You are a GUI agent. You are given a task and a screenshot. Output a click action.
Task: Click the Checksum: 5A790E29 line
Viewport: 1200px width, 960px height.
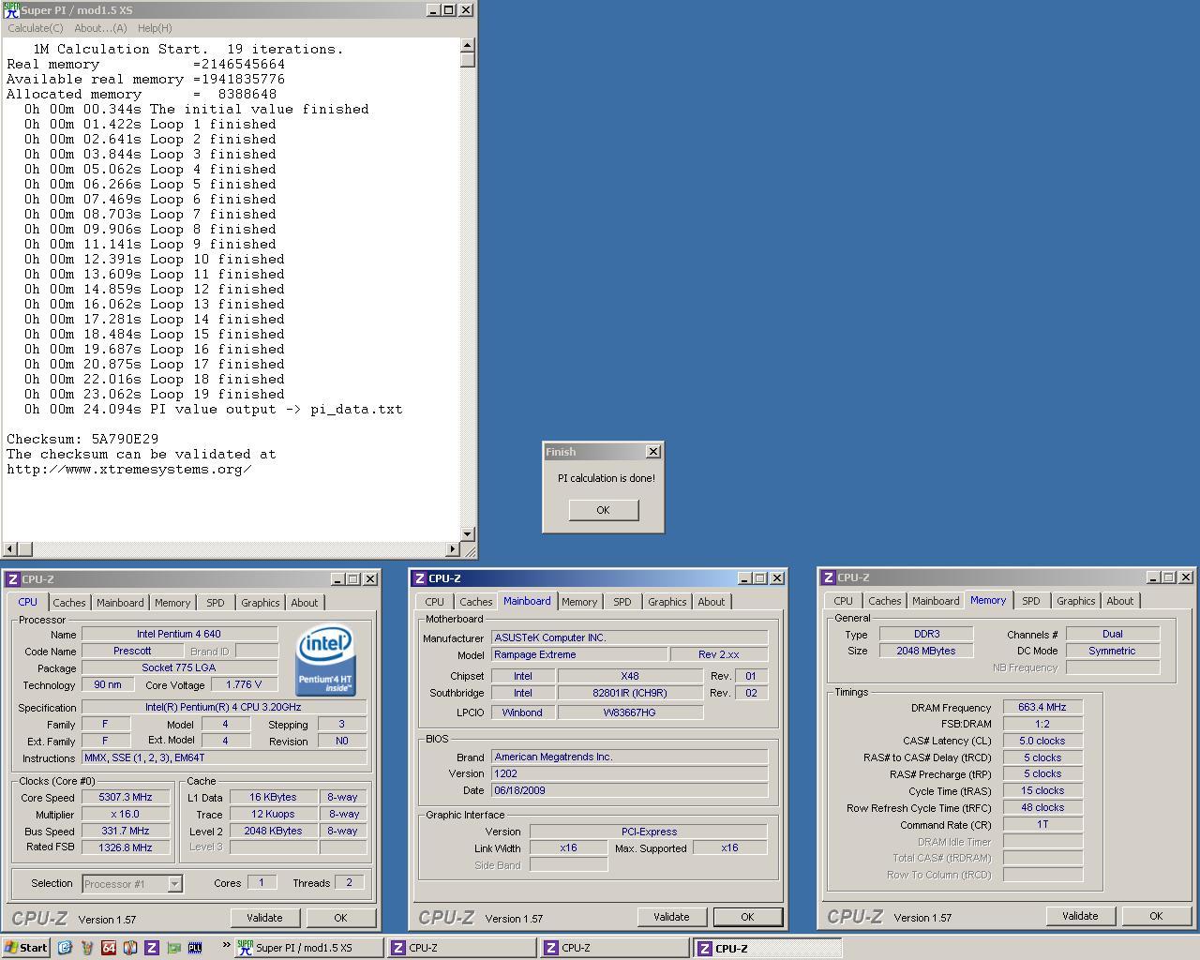point(82,439)
